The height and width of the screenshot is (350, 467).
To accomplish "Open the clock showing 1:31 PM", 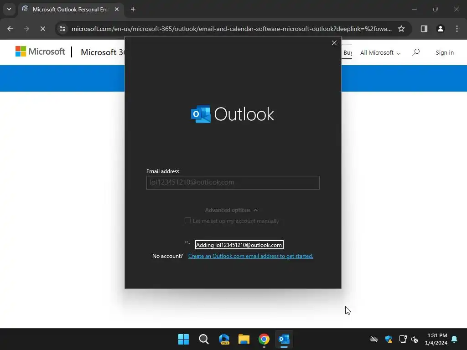I will [436, 339].
